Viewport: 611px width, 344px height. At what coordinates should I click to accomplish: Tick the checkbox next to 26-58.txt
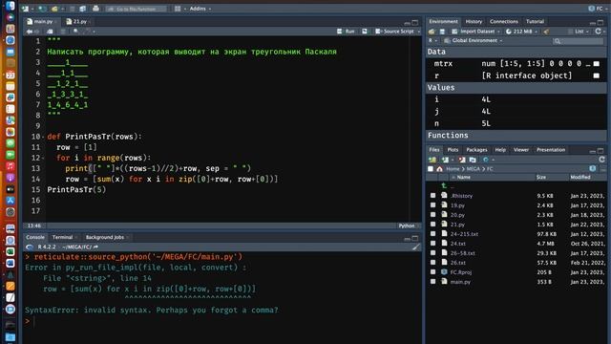(x=432, y=252)
